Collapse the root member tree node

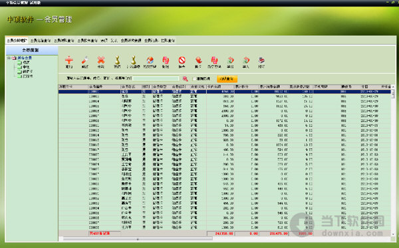(9, 58)
